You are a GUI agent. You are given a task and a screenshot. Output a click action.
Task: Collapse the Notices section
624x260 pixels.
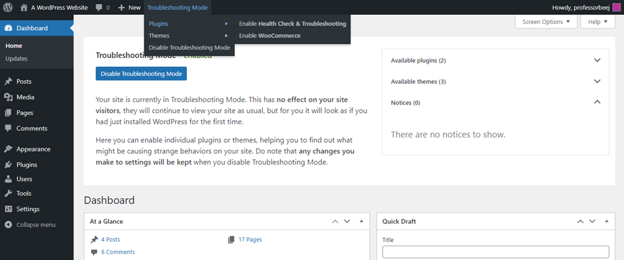[597, 102]
